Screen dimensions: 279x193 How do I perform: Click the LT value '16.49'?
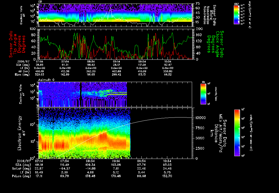[39, 172]
